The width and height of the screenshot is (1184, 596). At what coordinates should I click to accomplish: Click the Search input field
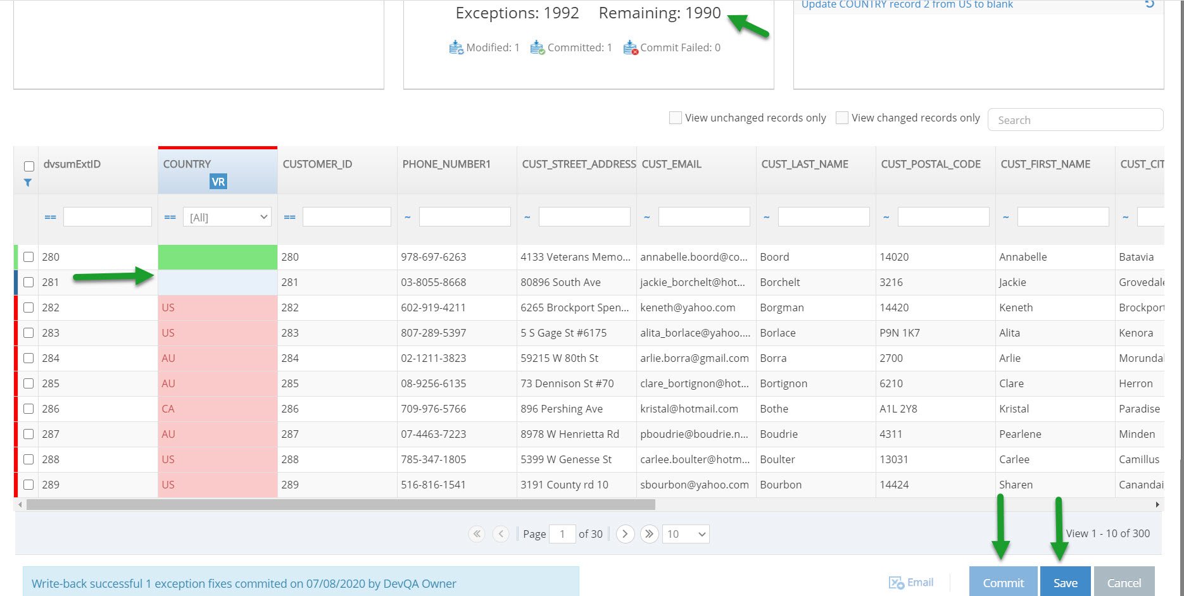point(1075,120)
